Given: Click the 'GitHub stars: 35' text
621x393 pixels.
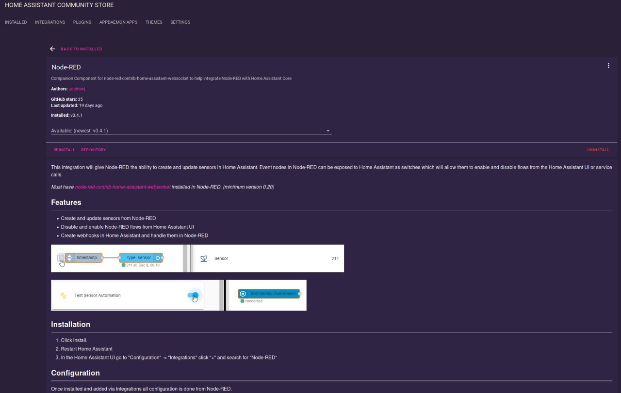Looking at the screenshot, I should coord(67,99).
